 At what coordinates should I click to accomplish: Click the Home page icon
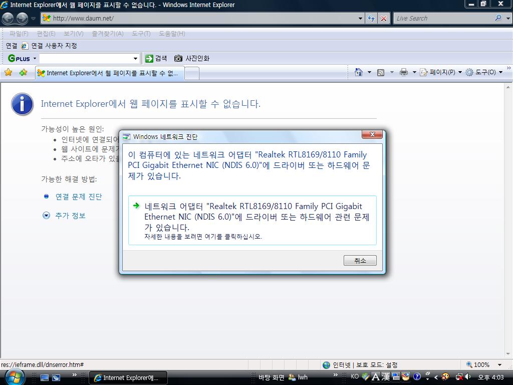359,72
